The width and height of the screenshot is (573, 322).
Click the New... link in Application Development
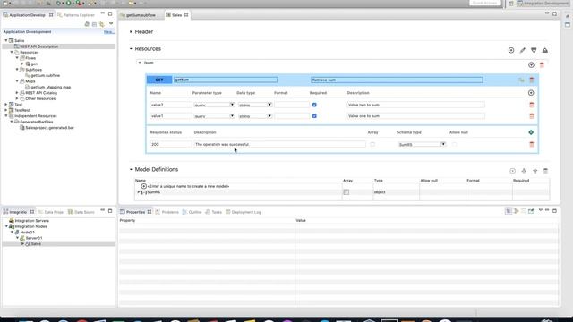109,32
